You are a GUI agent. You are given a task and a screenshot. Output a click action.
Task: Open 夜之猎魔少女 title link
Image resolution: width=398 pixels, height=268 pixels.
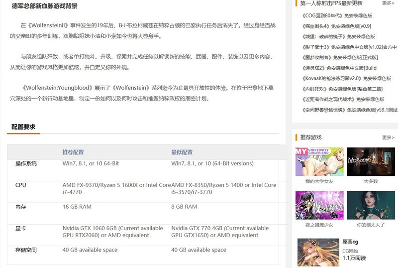[319, 225]
